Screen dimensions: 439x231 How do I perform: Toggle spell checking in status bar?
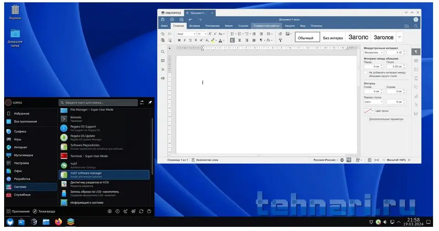click(348, 160)
